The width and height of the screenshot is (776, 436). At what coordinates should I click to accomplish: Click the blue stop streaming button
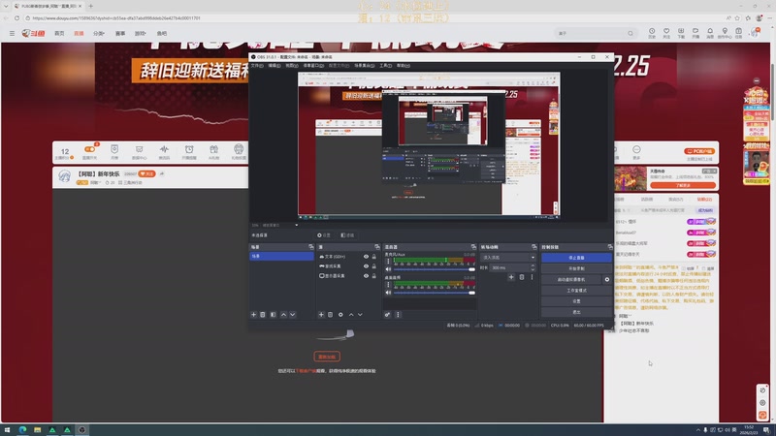(x=576, y=258)
